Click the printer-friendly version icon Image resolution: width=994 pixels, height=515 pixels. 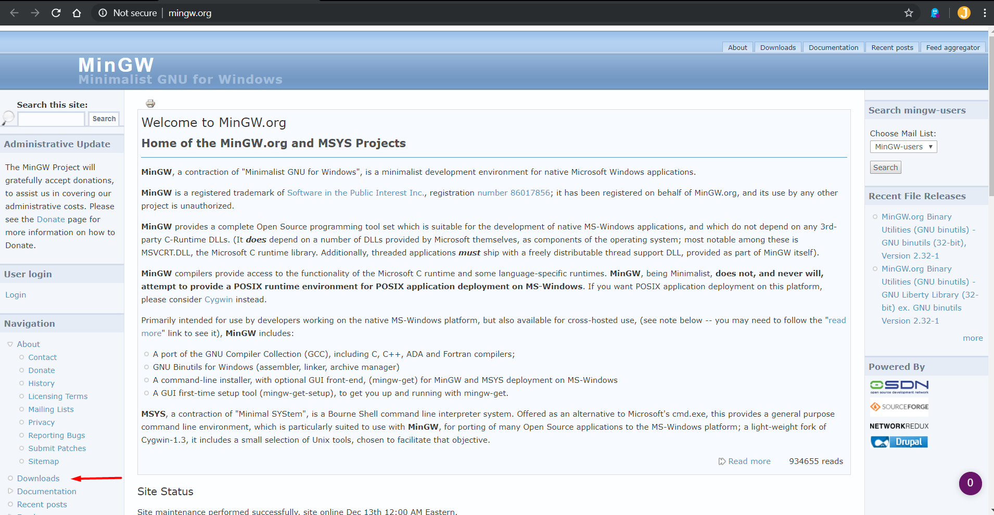pyautogui.click(x=150, y=104)
